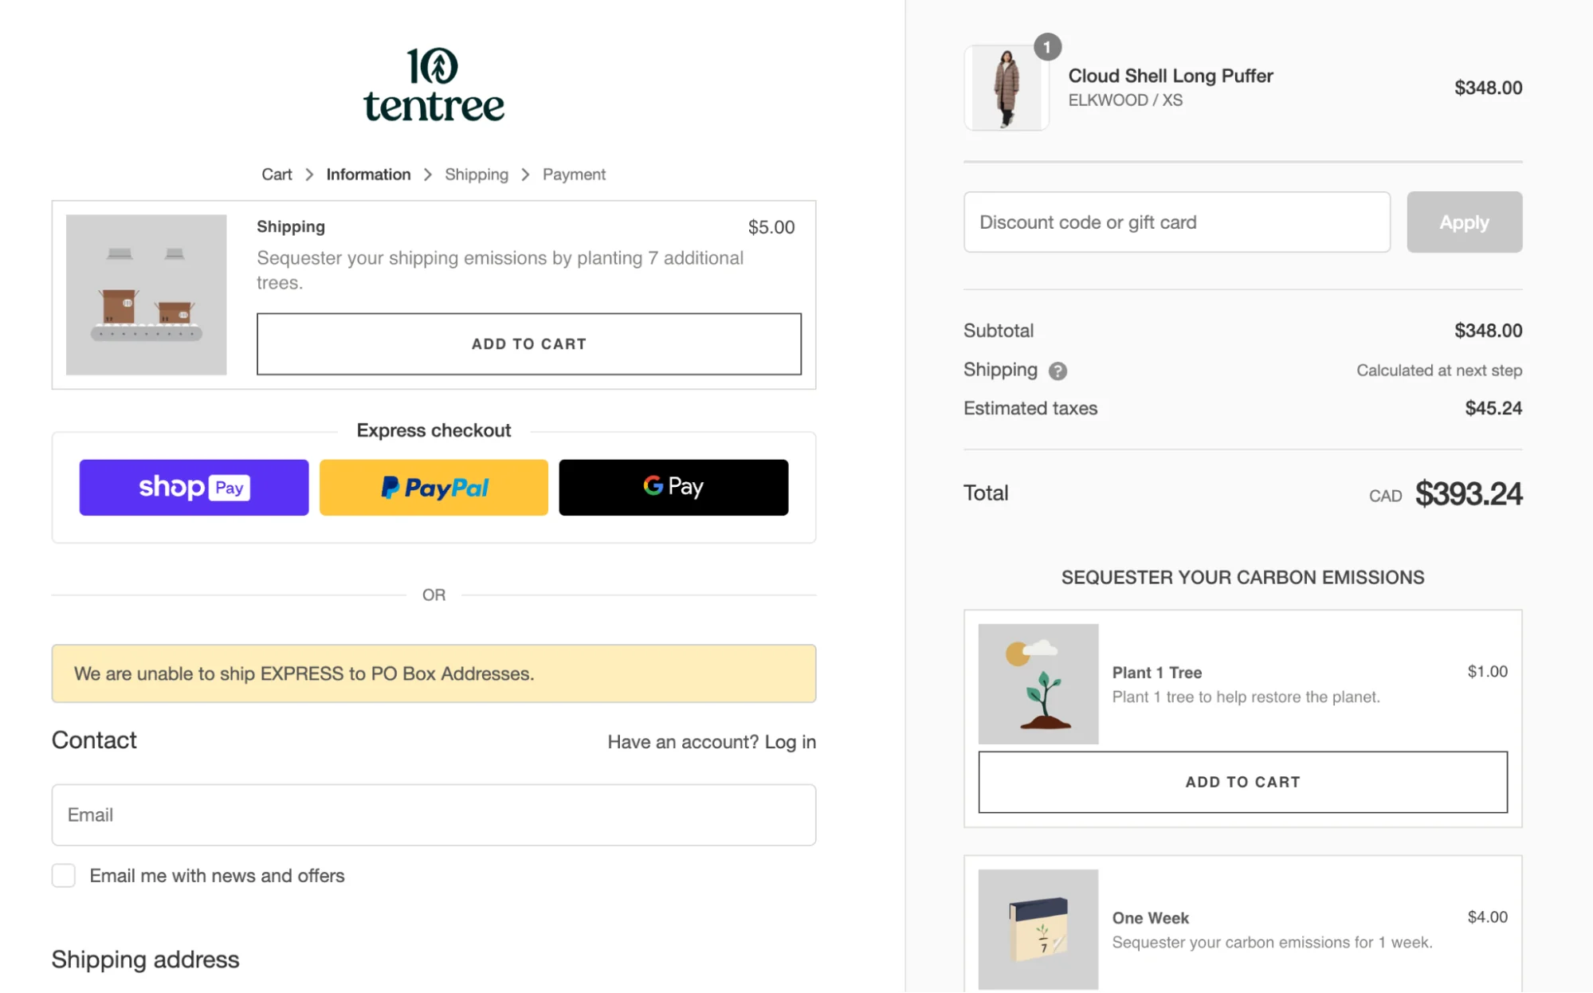
Task: Expand the Payment step in breadcrumb
Action: pos(574,174)
